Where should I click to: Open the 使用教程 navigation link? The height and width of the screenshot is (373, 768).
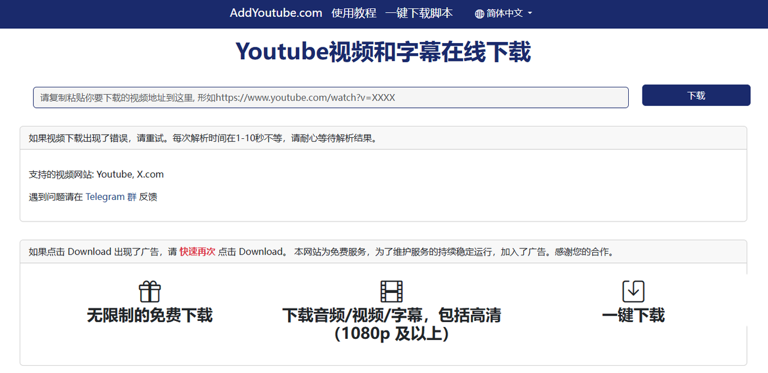(354, 13)
